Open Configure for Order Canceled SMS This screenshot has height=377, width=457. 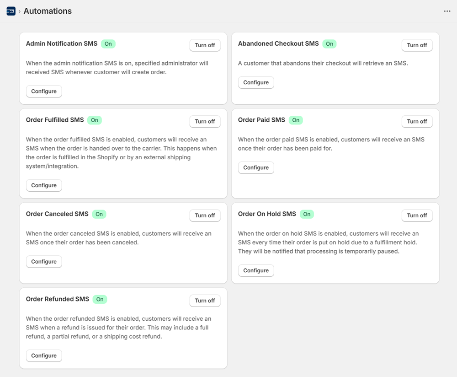44,262
